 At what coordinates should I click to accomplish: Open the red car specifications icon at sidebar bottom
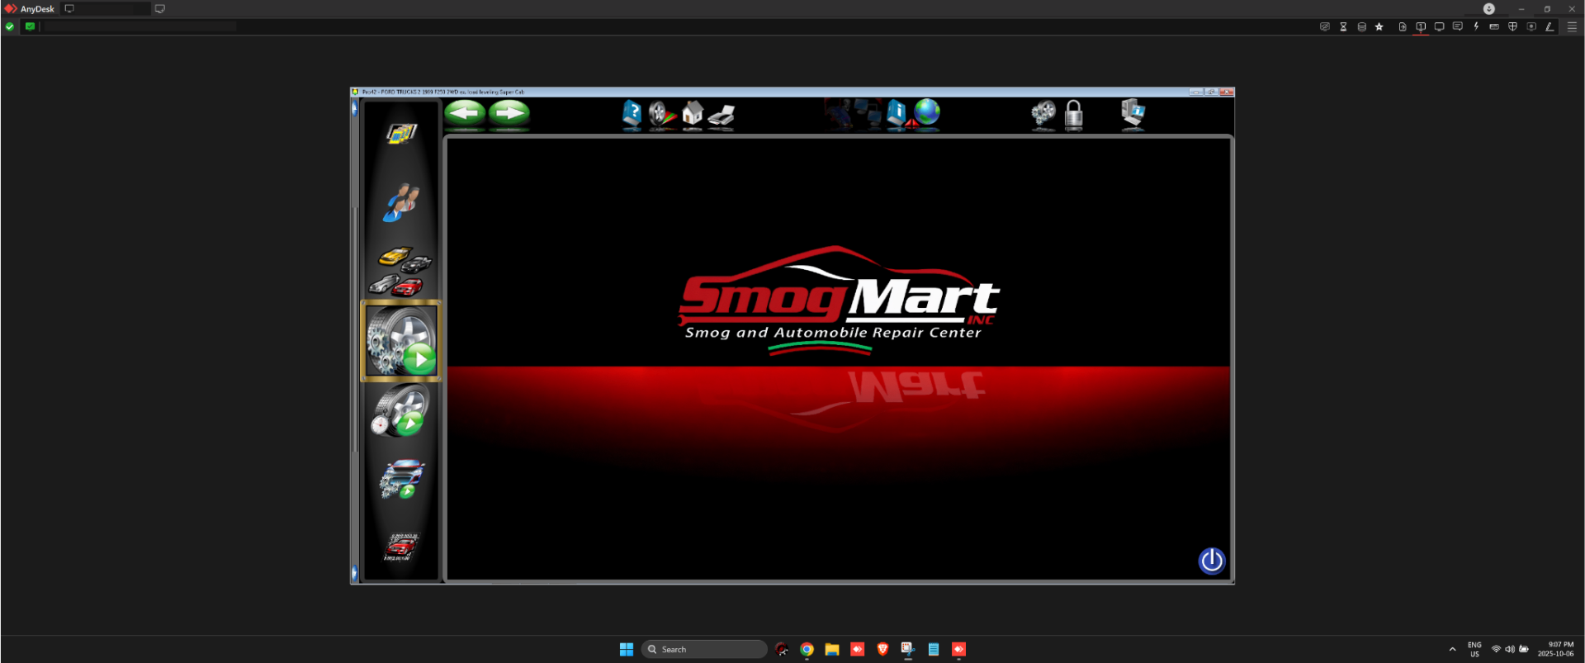tap(402, 547)
